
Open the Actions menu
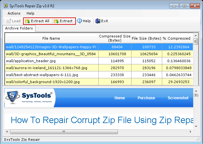tap(14, 13)
